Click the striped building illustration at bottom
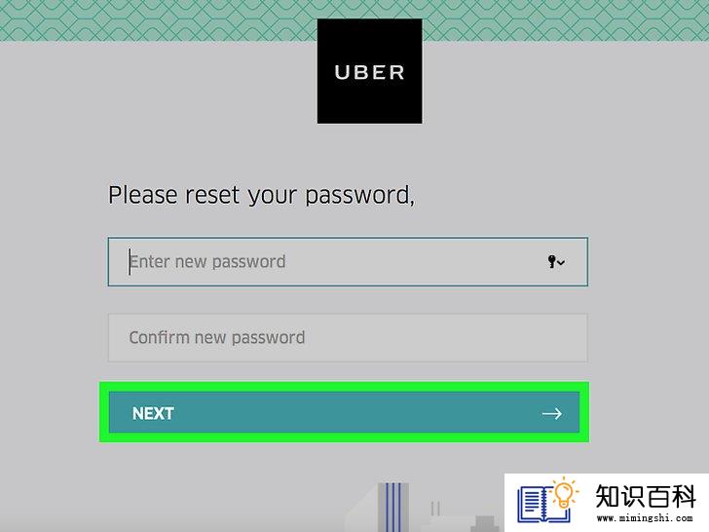Image resolution: width=709 pixels, height=532 pixels. click(392, 507)
